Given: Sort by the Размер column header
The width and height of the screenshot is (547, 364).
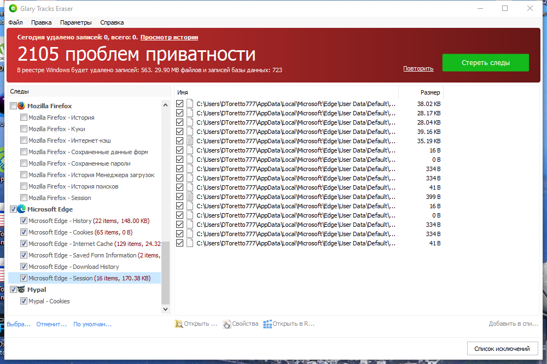Looking at the screenshot, I should pos(421,92).
